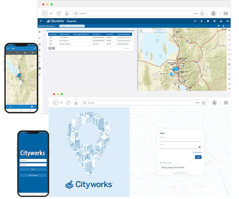Click blue map pin near Copperton on dashboard map
239x199 pixels.
(x=171, y=74)
